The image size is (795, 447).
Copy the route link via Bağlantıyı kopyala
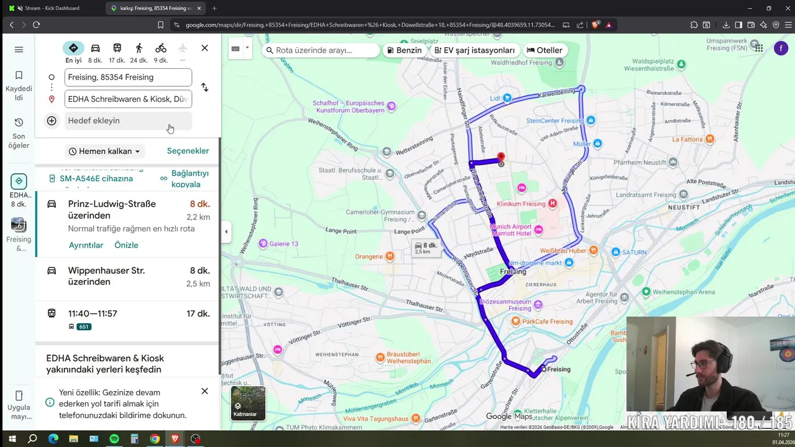pyautogui.click(x=185, y=179)
